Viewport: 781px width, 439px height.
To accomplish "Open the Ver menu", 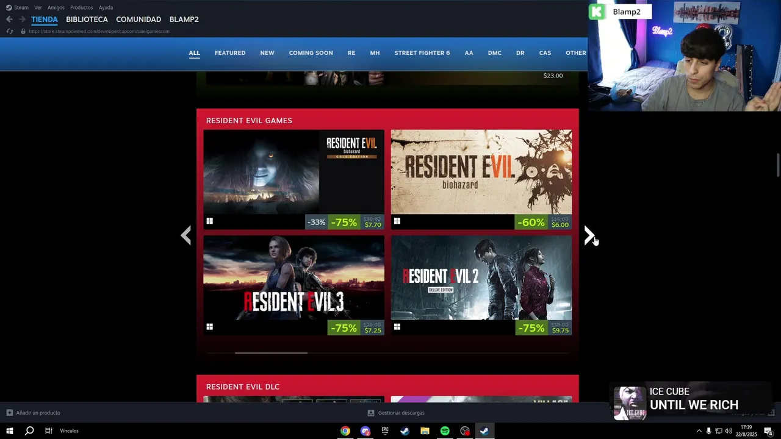I will [x=38, y=7].
